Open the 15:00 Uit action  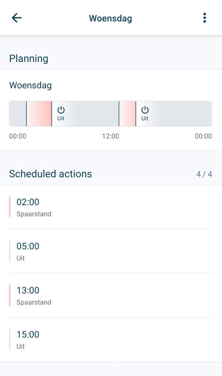pos(110,339)
